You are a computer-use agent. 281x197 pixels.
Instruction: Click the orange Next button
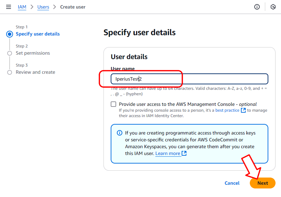click(x=262, y=183)
